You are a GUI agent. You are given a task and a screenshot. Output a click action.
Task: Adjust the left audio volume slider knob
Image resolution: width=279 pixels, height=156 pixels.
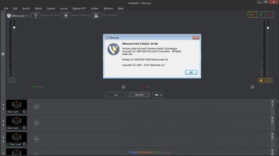coord(14,27)
